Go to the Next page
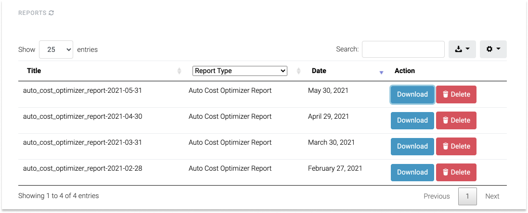 click(x=492, y=196)
